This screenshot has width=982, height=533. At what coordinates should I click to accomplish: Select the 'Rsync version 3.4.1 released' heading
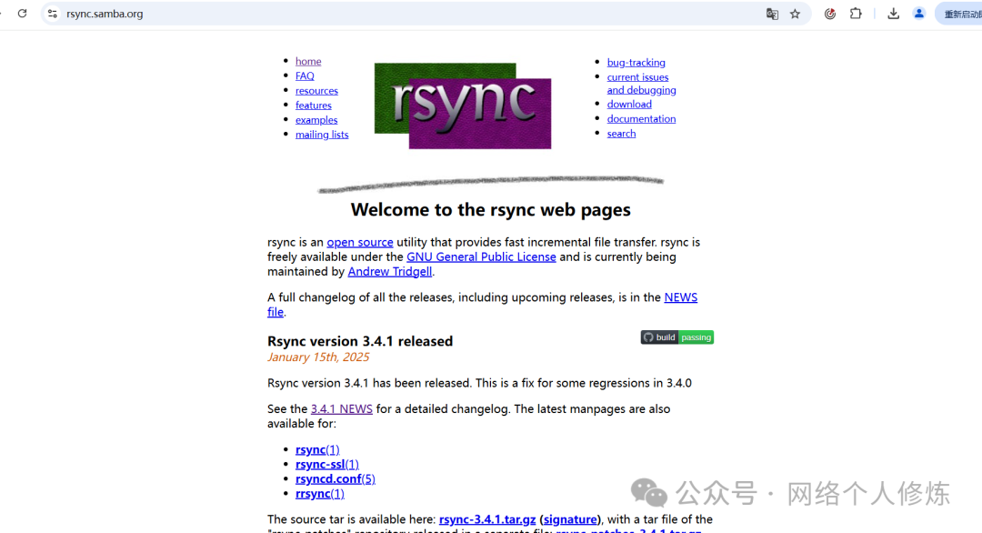[x=360, y=341]
